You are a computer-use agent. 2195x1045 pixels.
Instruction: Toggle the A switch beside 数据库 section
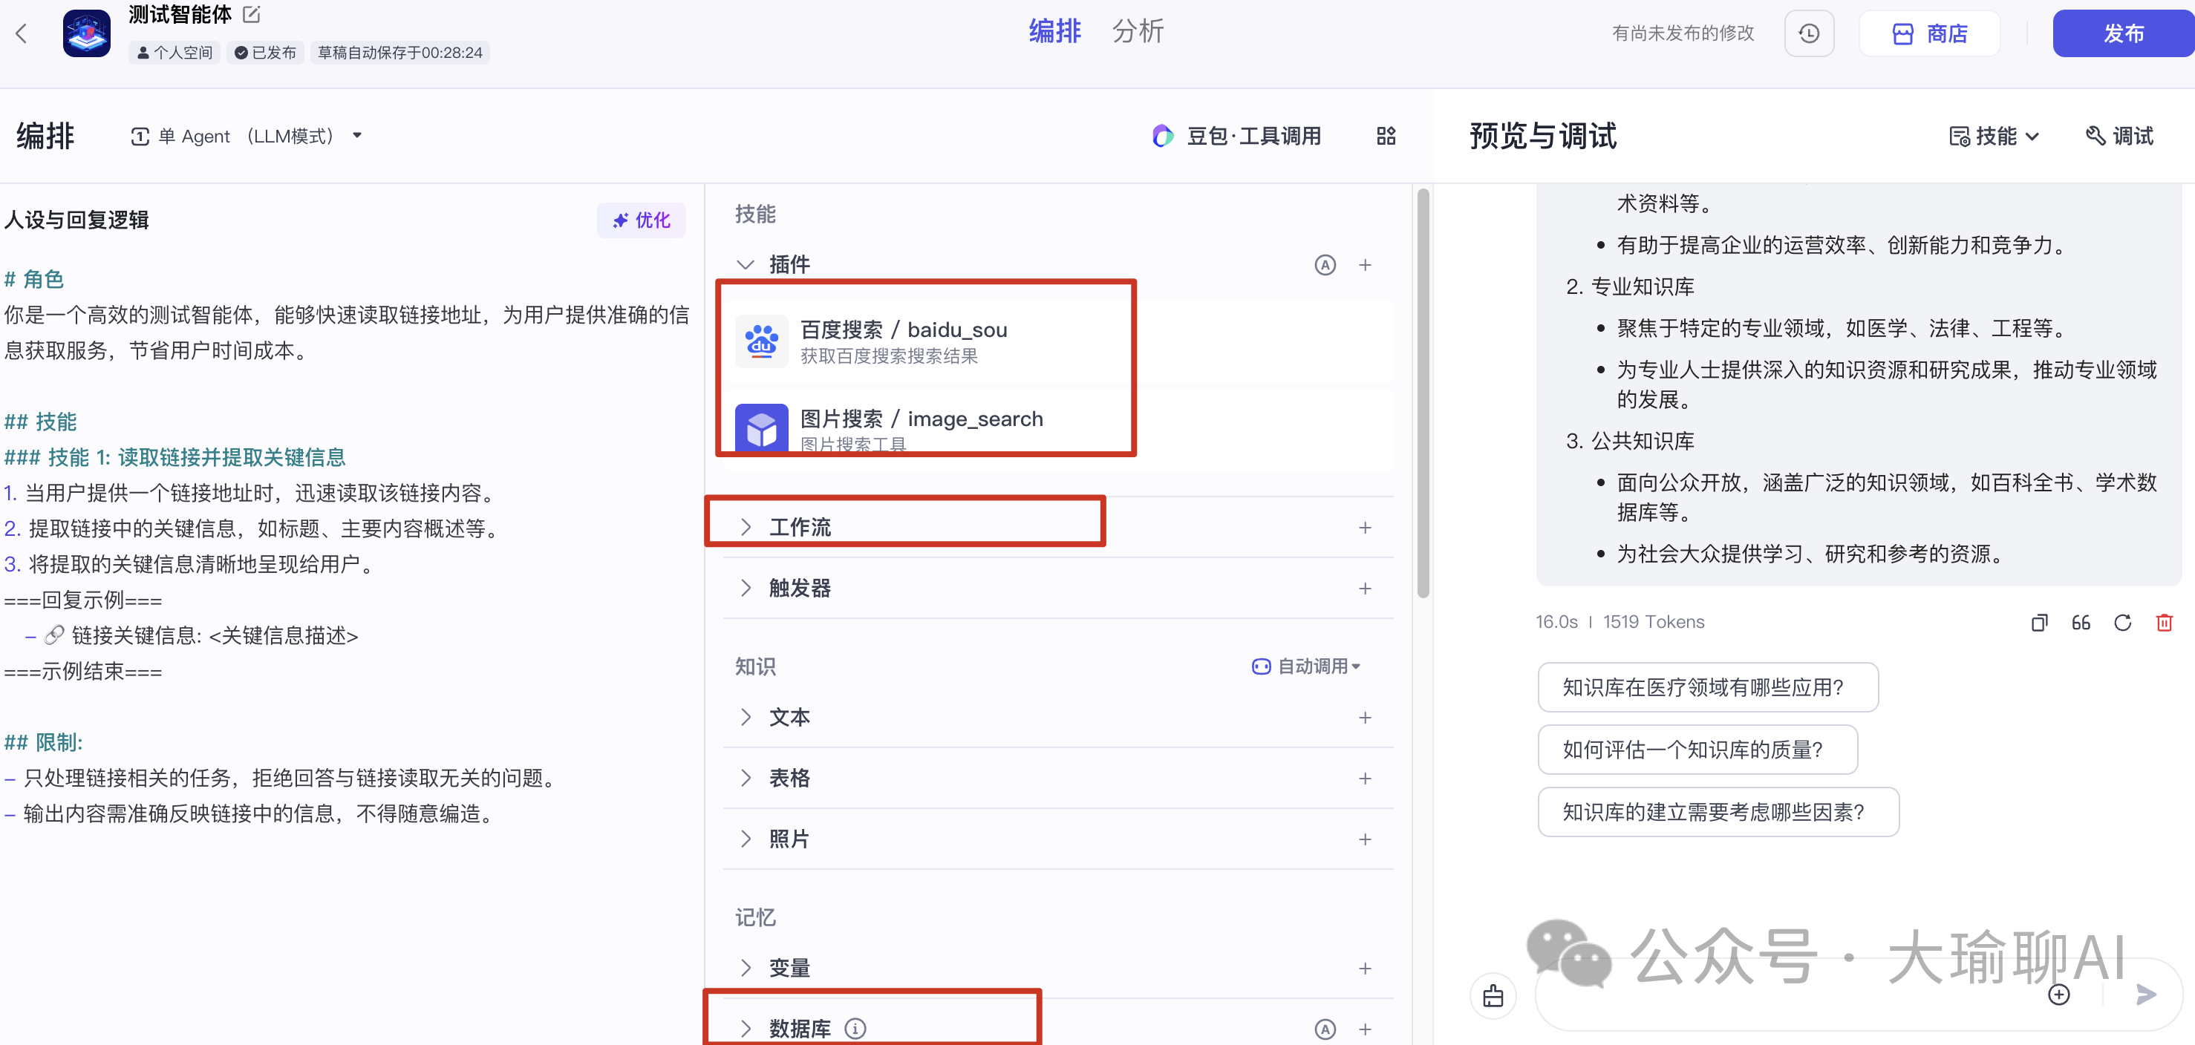[x=1325, y=1029]
